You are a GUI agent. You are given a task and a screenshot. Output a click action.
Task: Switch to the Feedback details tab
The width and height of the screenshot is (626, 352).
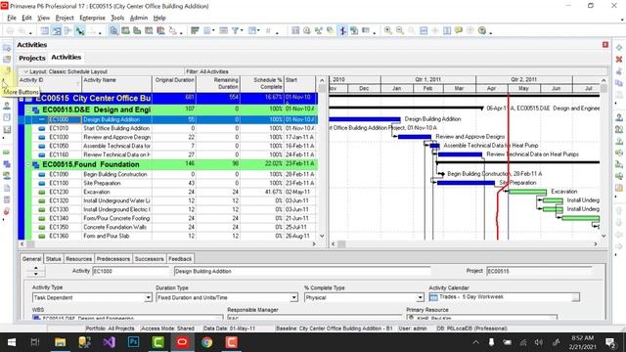(180, 259)
